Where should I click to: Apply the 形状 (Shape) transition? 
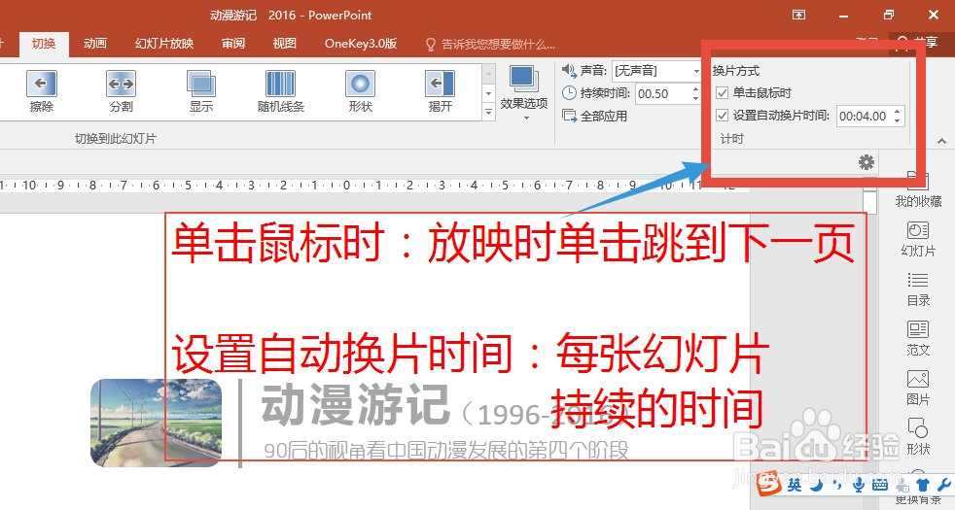(361, 91)
